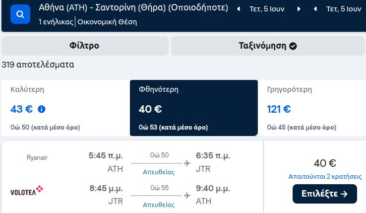Click the checkmark icon on Ταξινόμηση

(x=293, y=46)
